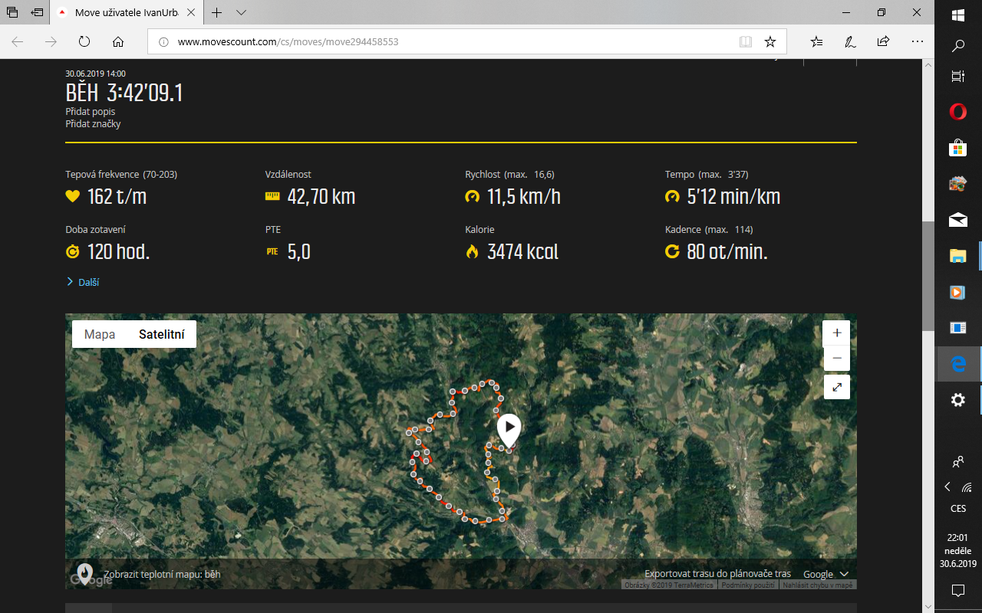The image size is (982, 613).
Task: Open a new browser tab
Action: pos(217,13)
